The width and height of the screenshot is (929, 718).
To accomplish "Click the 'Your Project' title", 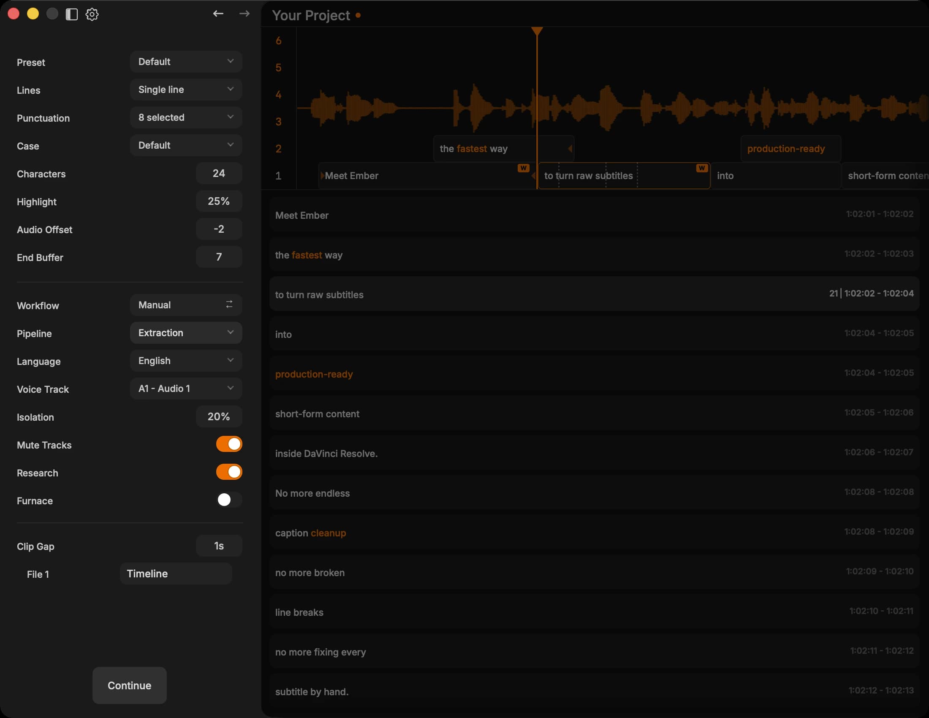I will [311, 15].
